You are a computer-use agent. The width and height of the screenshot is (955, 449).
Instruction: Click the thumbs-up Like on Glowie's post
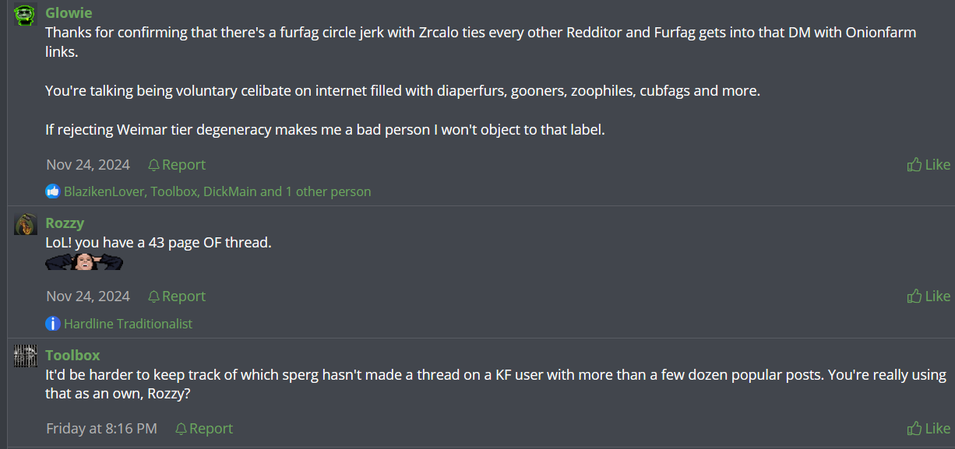(929, 165)
